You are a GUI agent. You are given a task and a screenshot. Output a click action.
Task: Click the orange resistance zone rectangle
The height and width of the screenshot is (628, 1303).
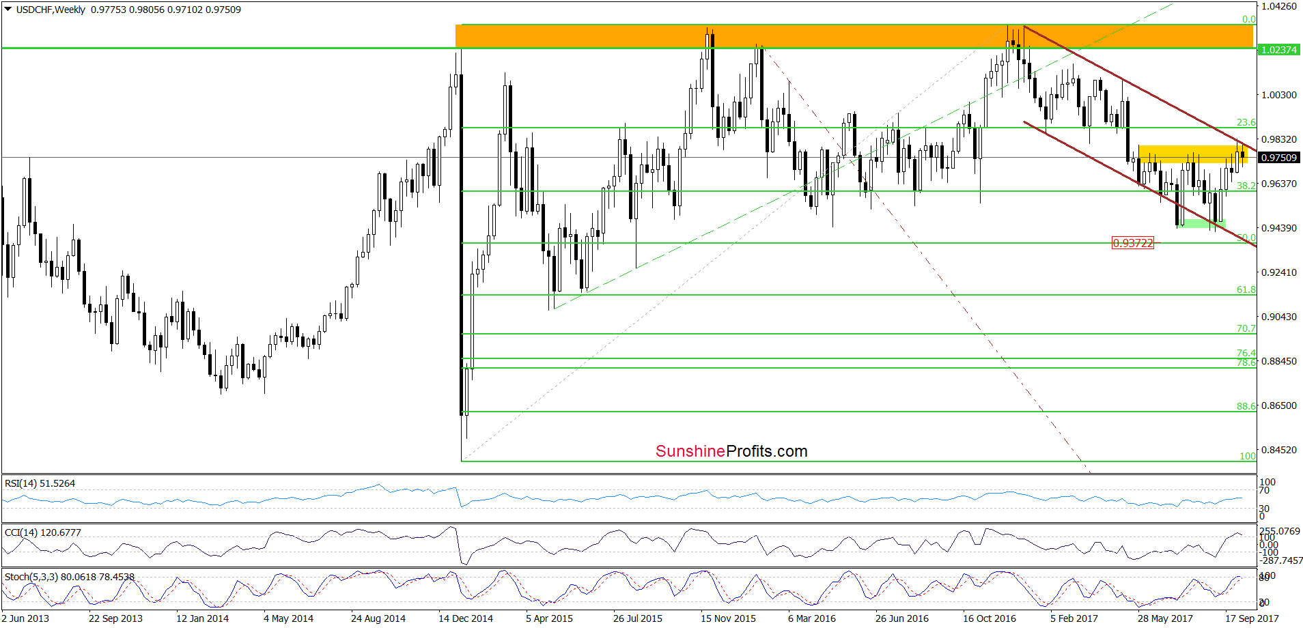pyautogui.click(x=854, y=36)
